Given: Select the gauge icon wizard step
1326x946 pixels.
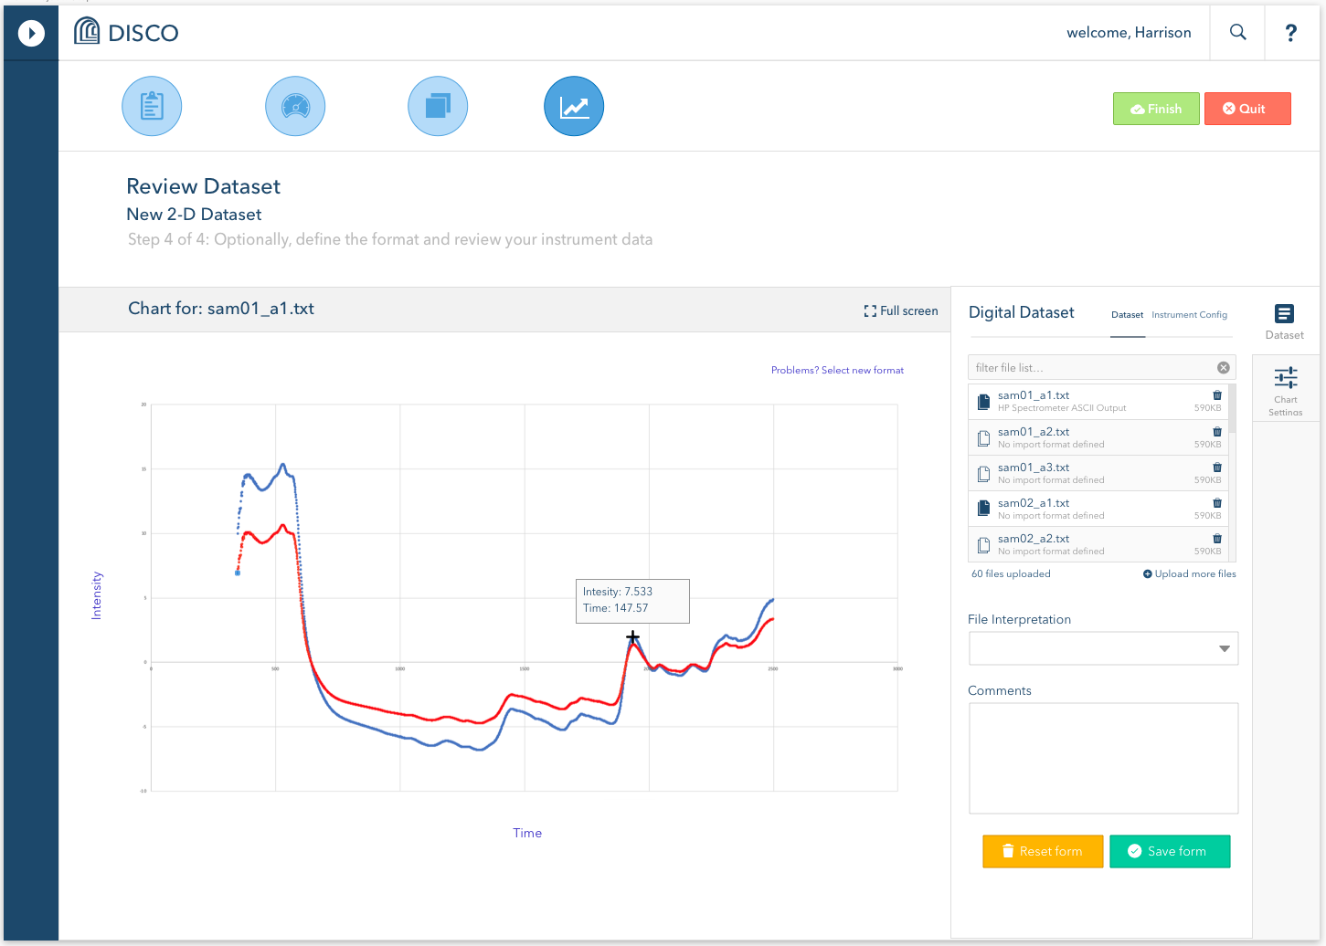Looking at the screenshot, I should pos(294,106).
